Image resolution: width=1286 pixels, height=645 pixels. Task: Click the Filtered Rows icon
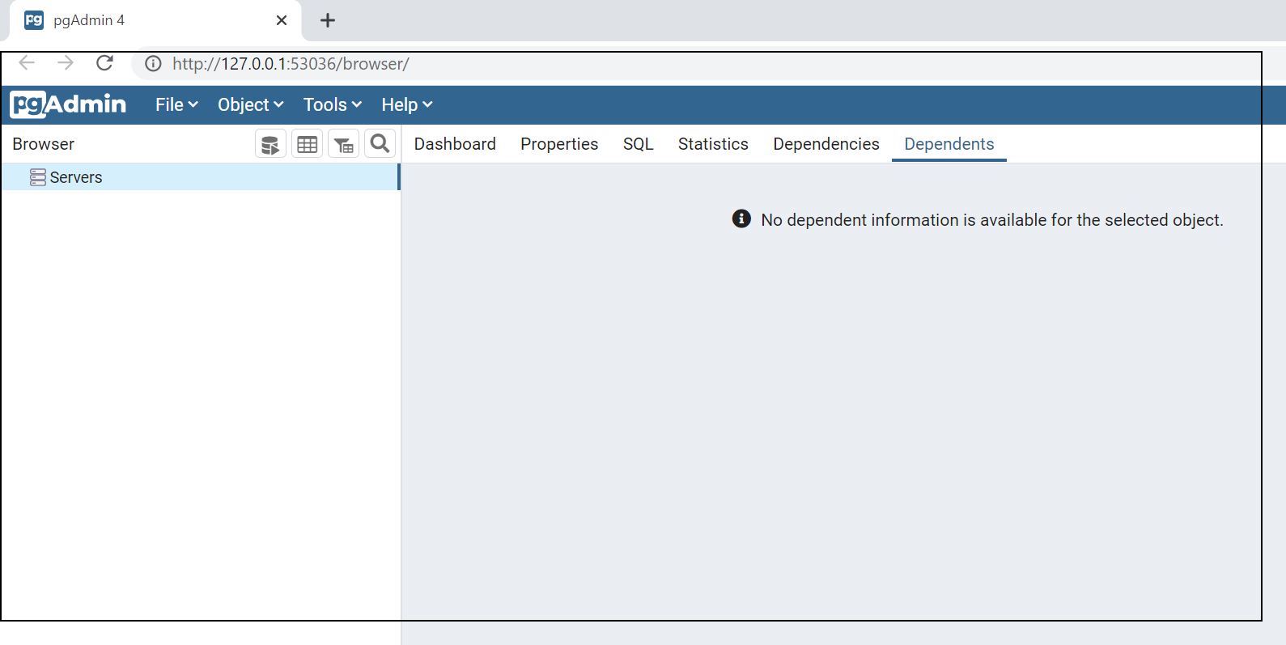click(343, 145)
